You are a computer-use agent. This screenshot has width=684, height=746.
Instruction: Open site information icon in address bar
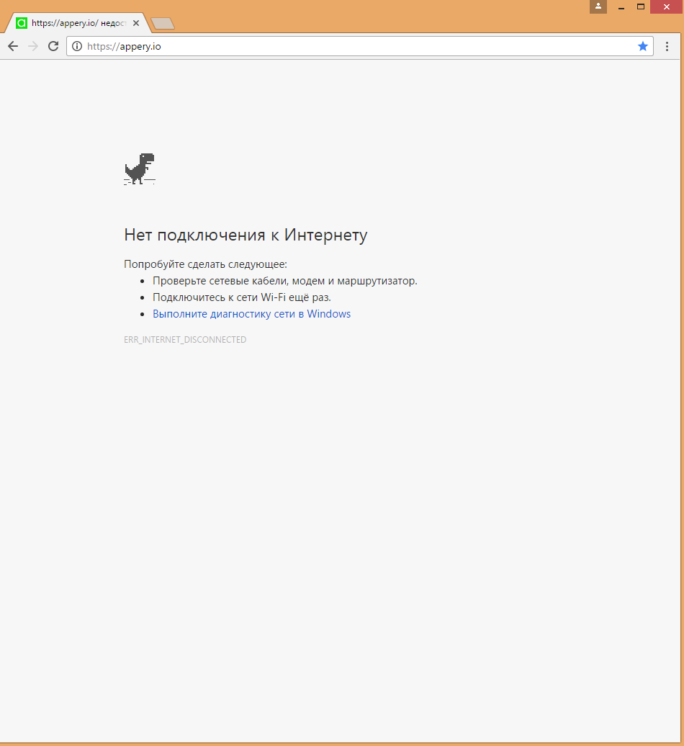pyautogui.click(x=77, y=46)
